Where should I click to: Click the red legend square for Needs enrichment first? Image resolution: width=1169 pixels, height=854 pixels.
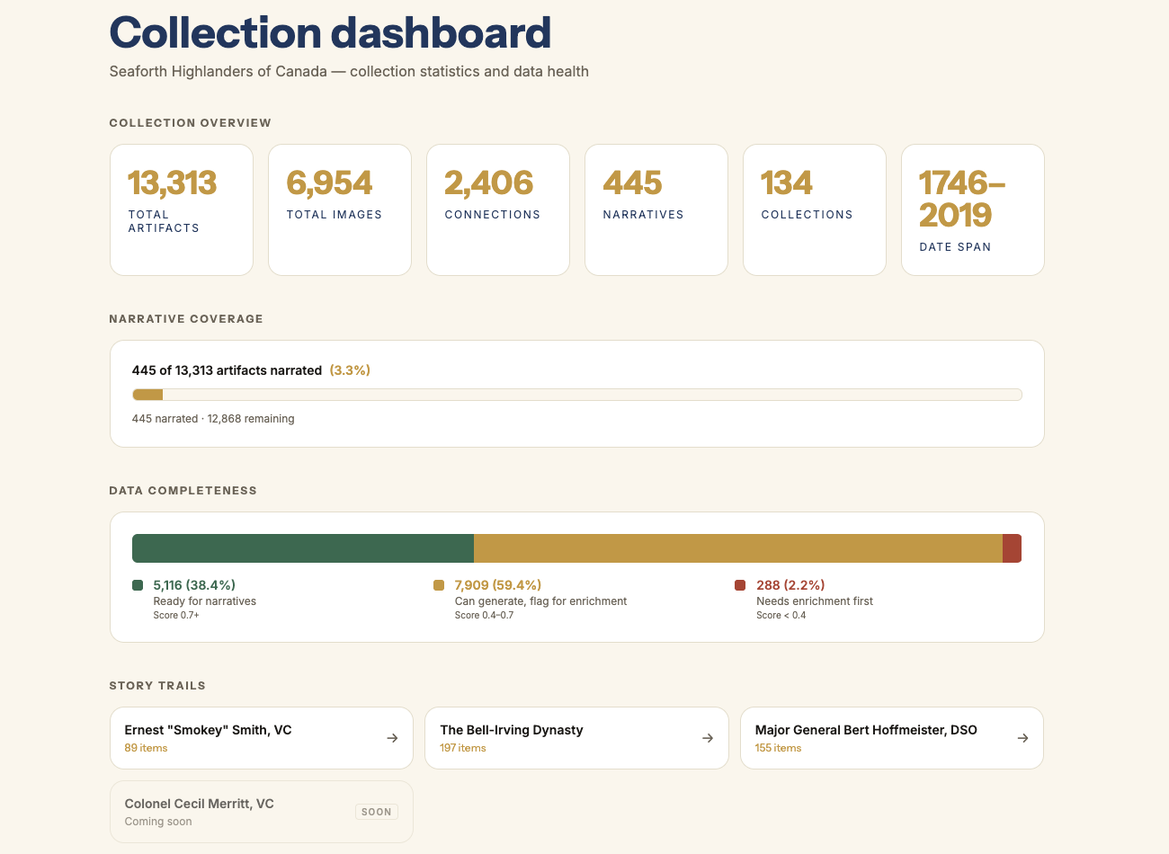click(x=740, y=585)
